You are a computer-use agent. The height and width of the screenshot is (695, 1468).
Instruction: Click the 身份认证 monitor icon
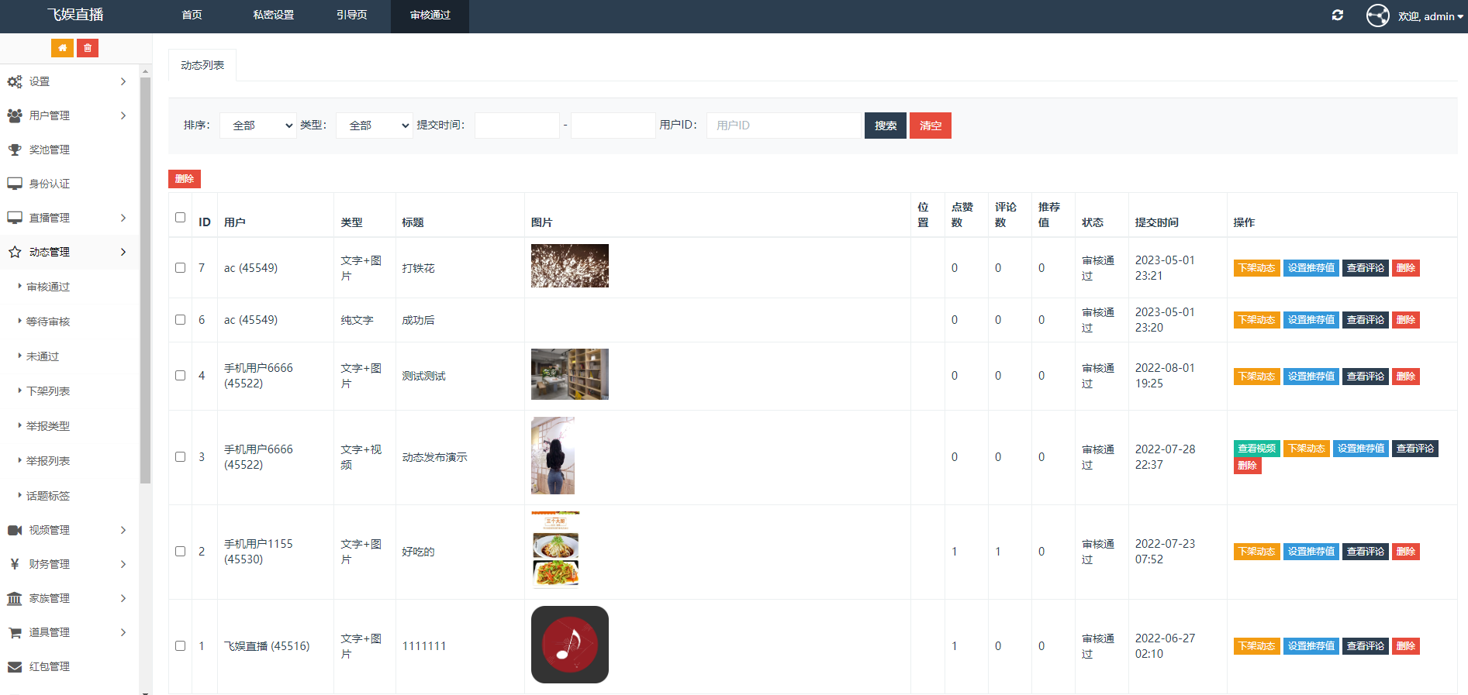click(x=15, y=184)
